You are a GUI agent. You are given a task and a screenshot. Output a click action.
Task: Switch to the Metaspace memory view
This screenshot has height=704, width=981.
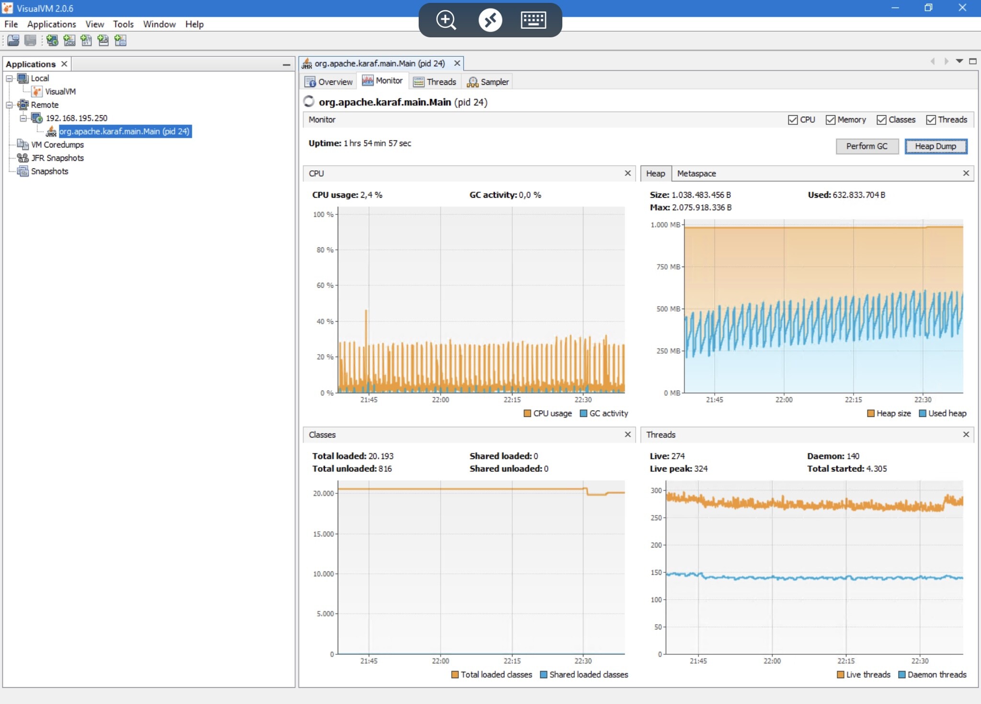(696, 174)
